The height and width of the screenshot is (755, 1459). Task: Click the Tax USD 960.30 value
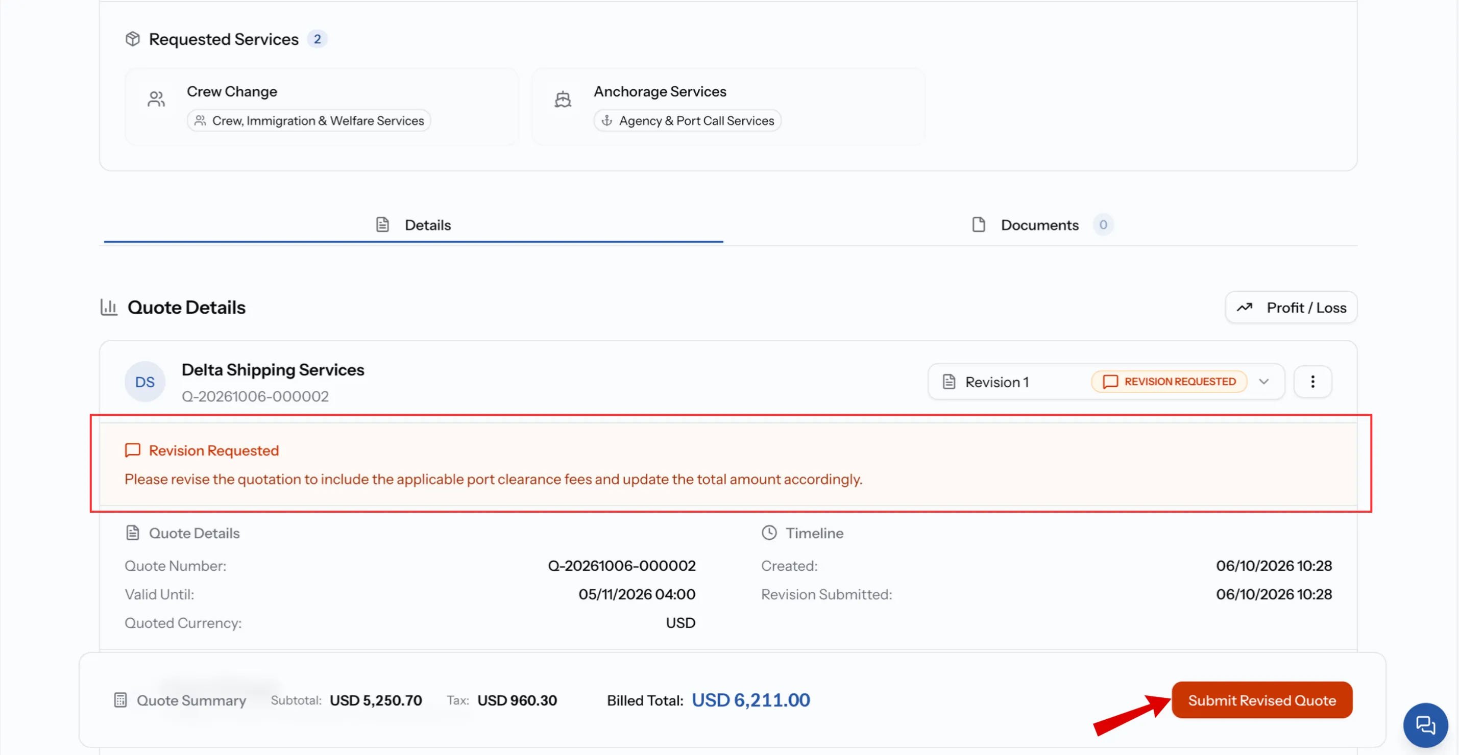click(517, 700)
